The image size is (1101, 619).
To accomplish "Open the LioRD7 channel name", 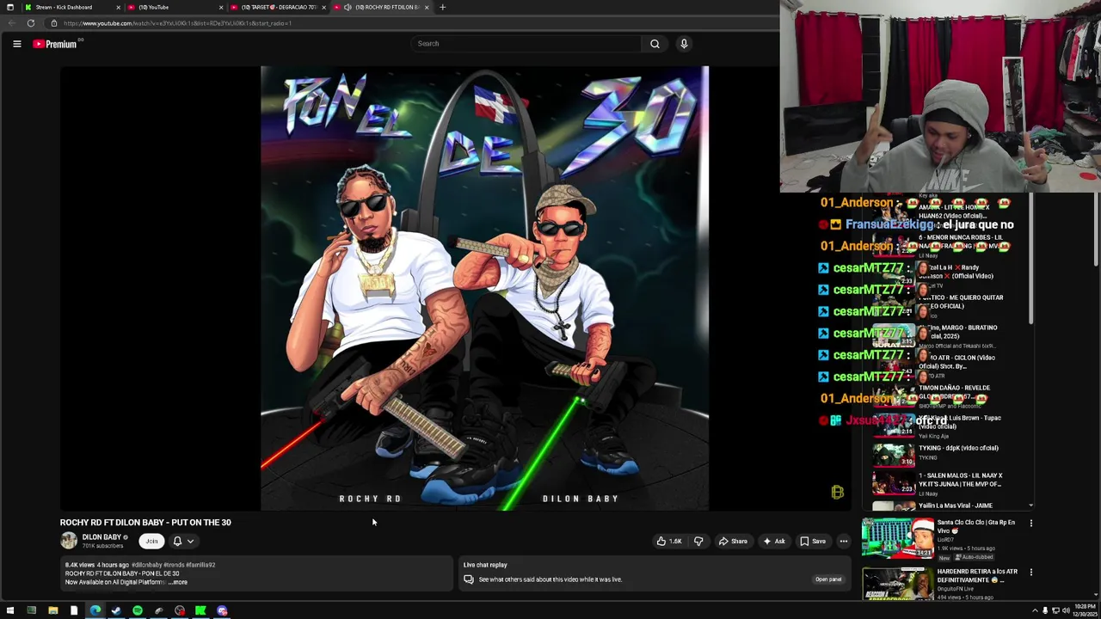I will (947, 540).
